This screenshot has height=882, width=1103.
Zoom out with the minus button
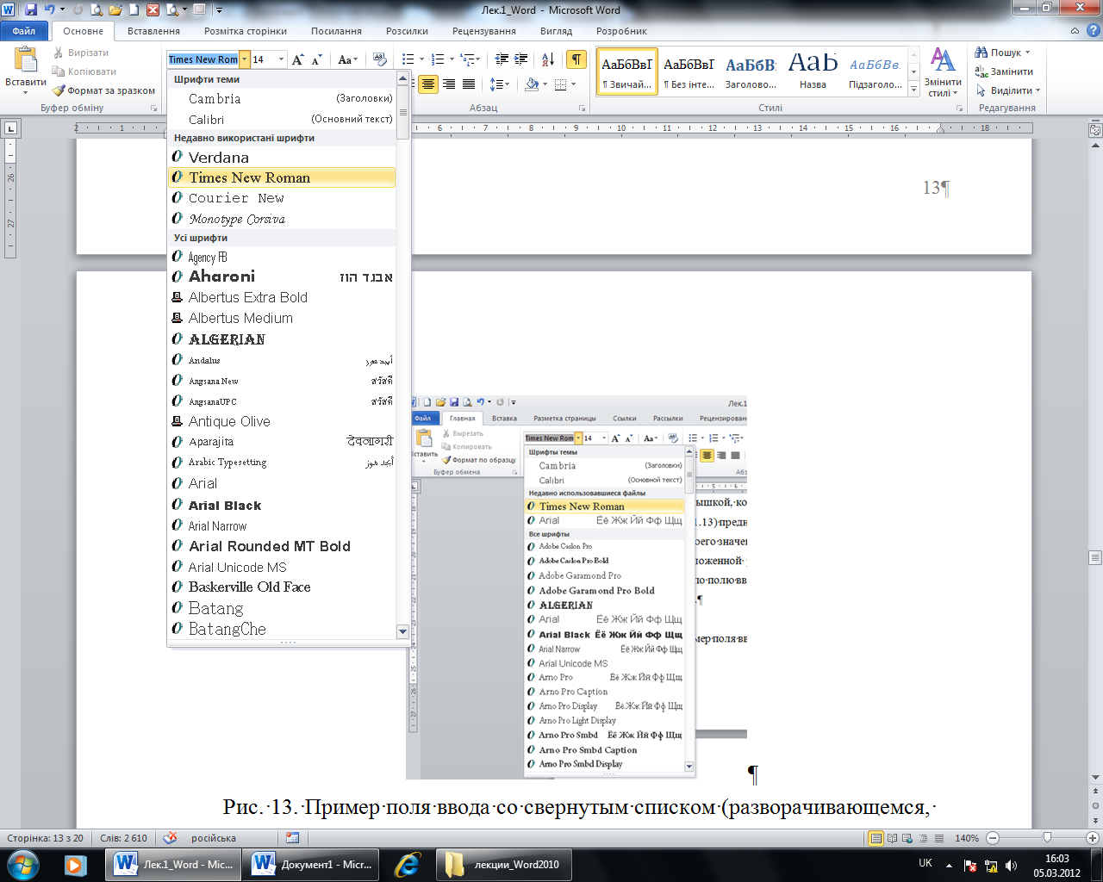(993, 838)
